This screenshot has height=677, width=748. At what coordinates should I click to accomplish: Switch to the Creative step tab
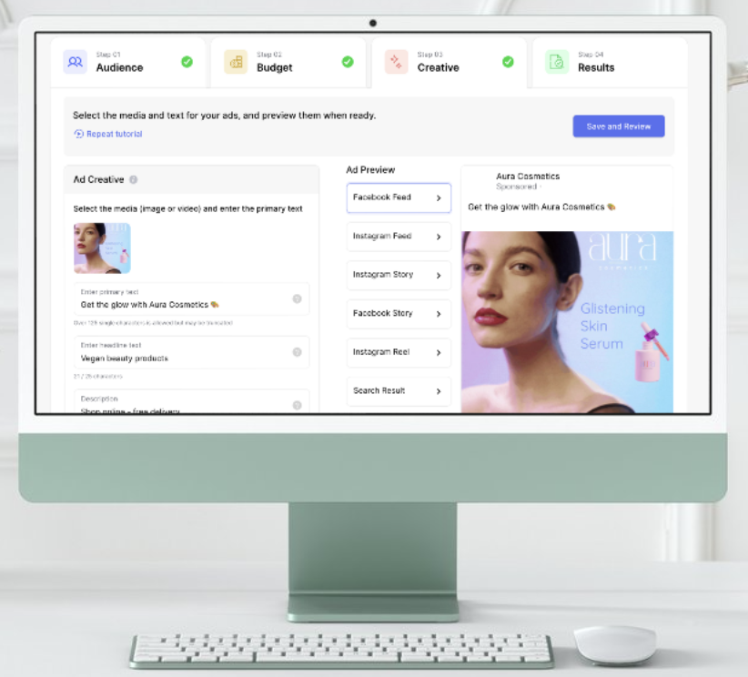click(450, 62)
